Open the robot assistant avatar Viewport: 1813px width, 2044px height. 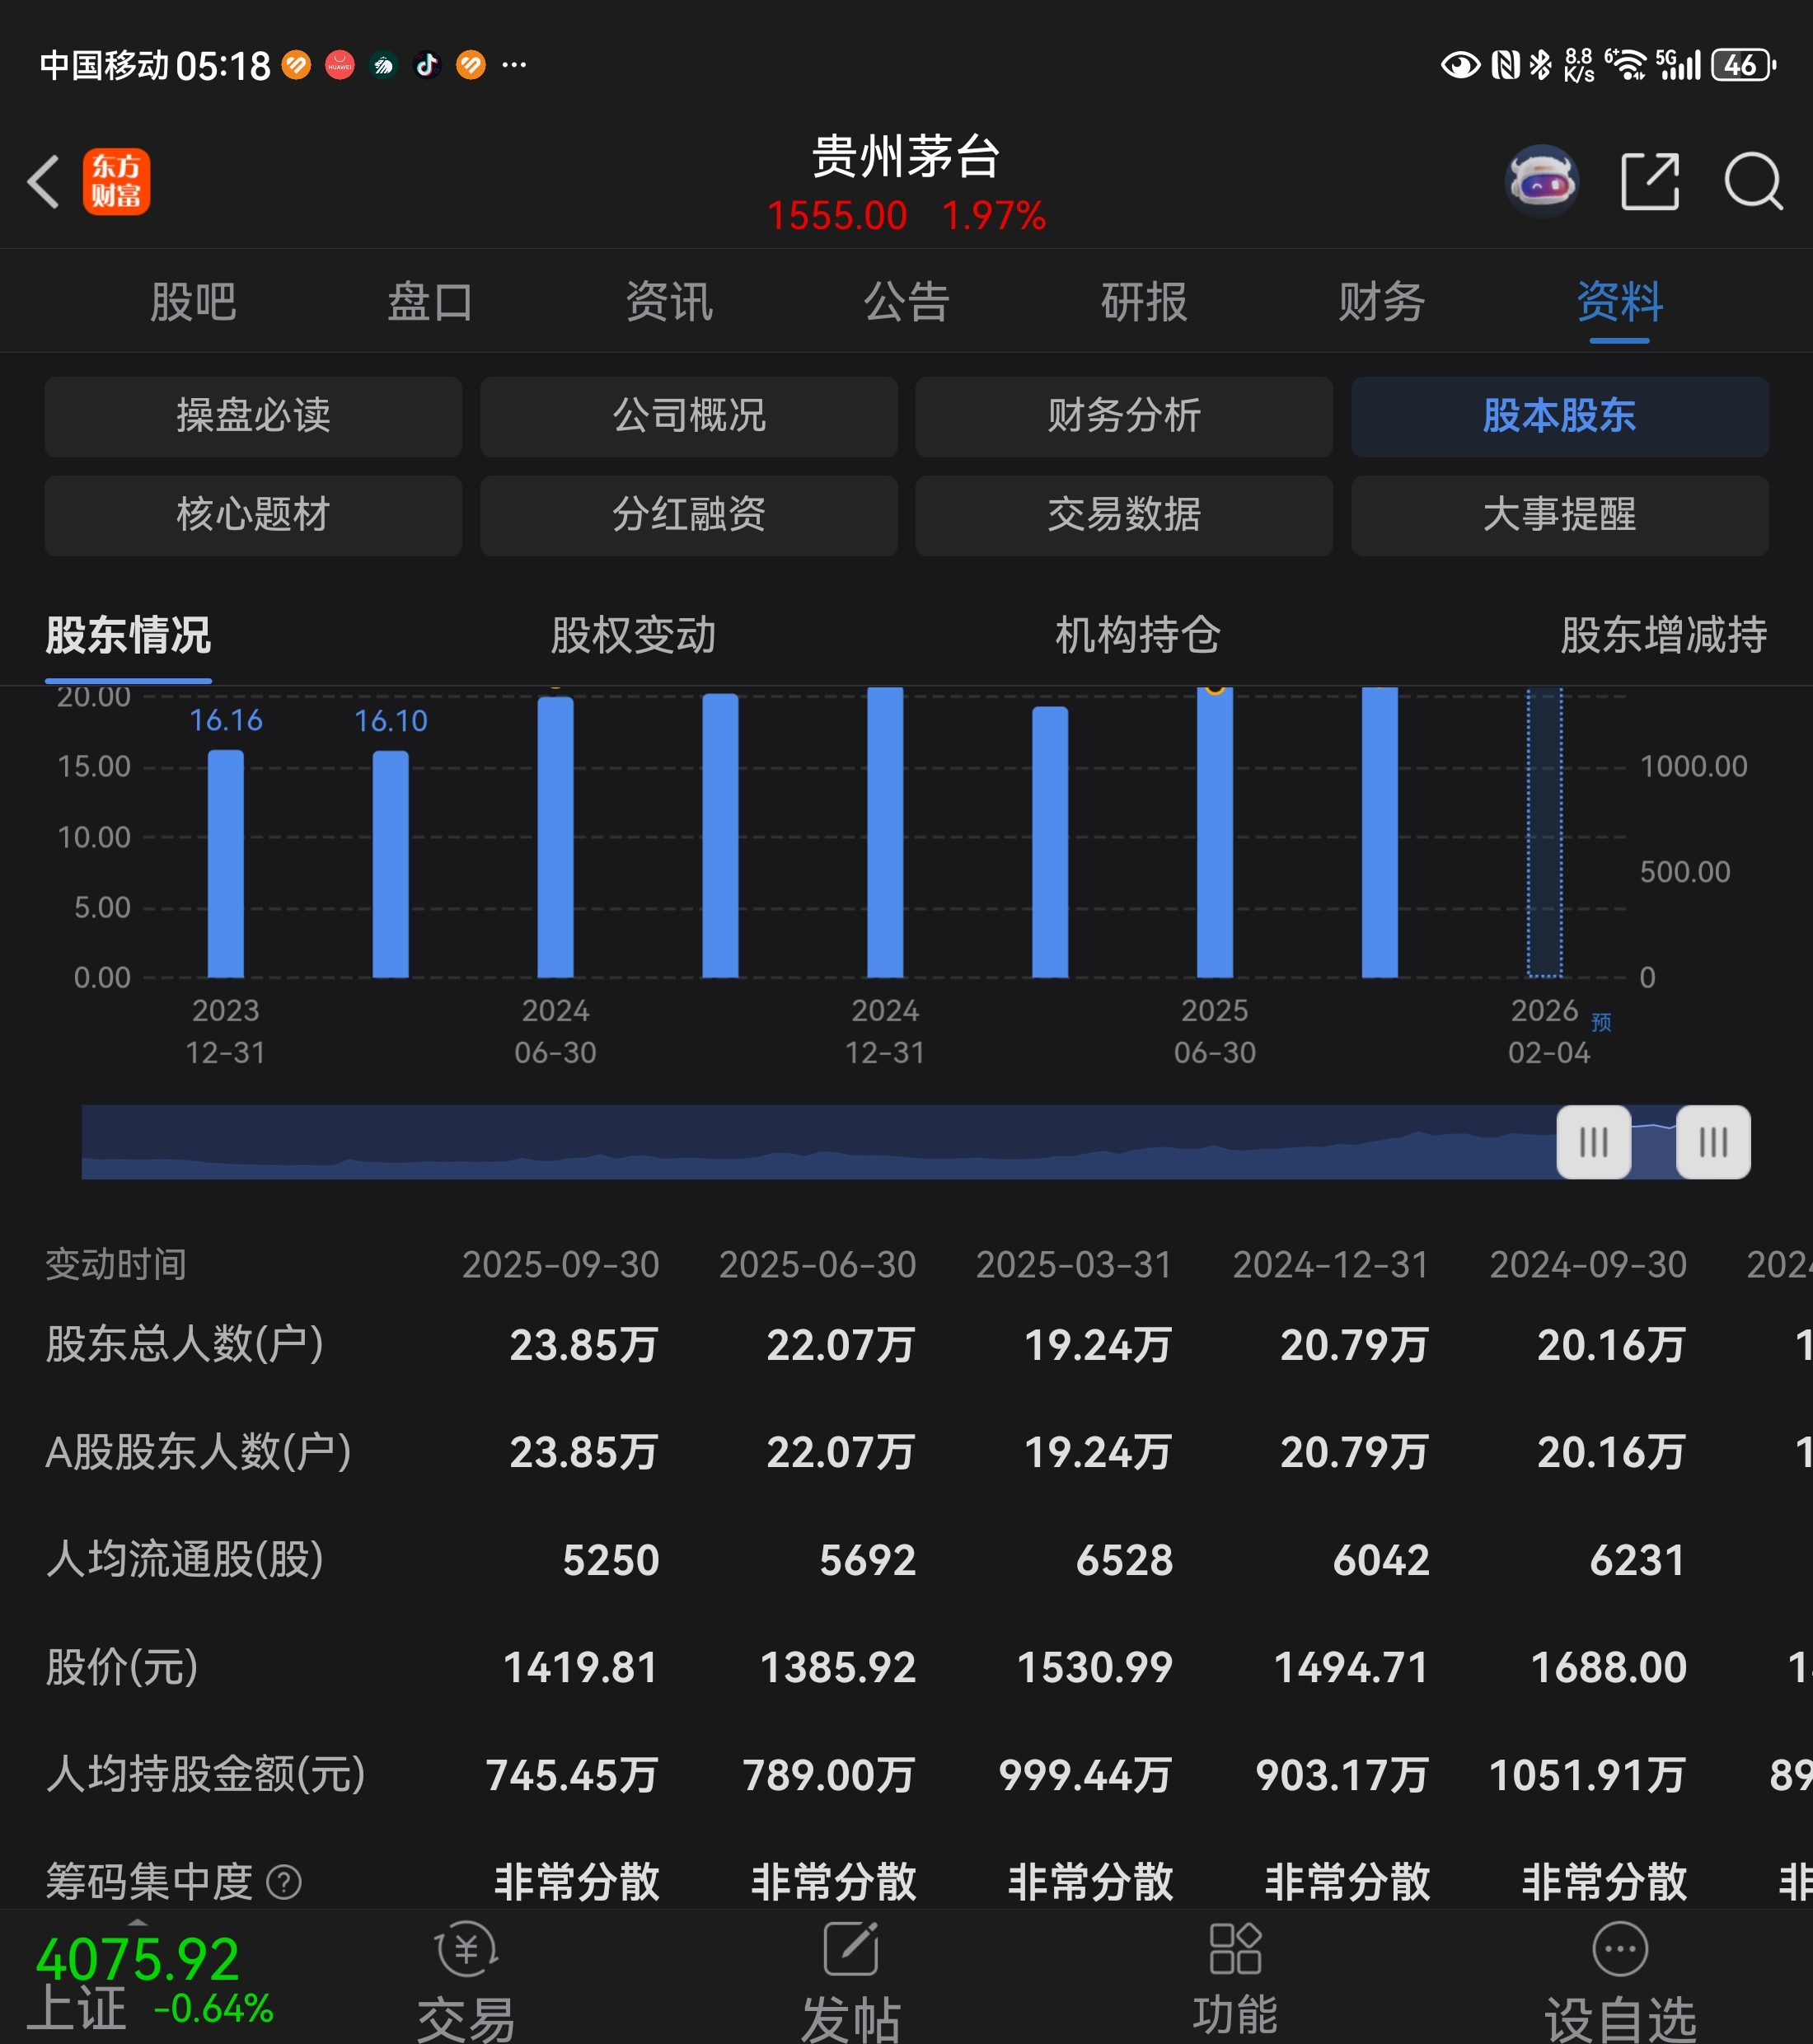click(x=1541, y=181)
